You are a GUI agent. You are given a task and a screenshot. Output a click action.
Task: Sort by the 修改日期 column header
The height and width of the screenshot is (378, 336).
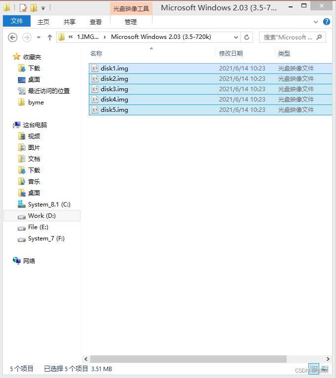pyautogui.click(x=231, y=54)
